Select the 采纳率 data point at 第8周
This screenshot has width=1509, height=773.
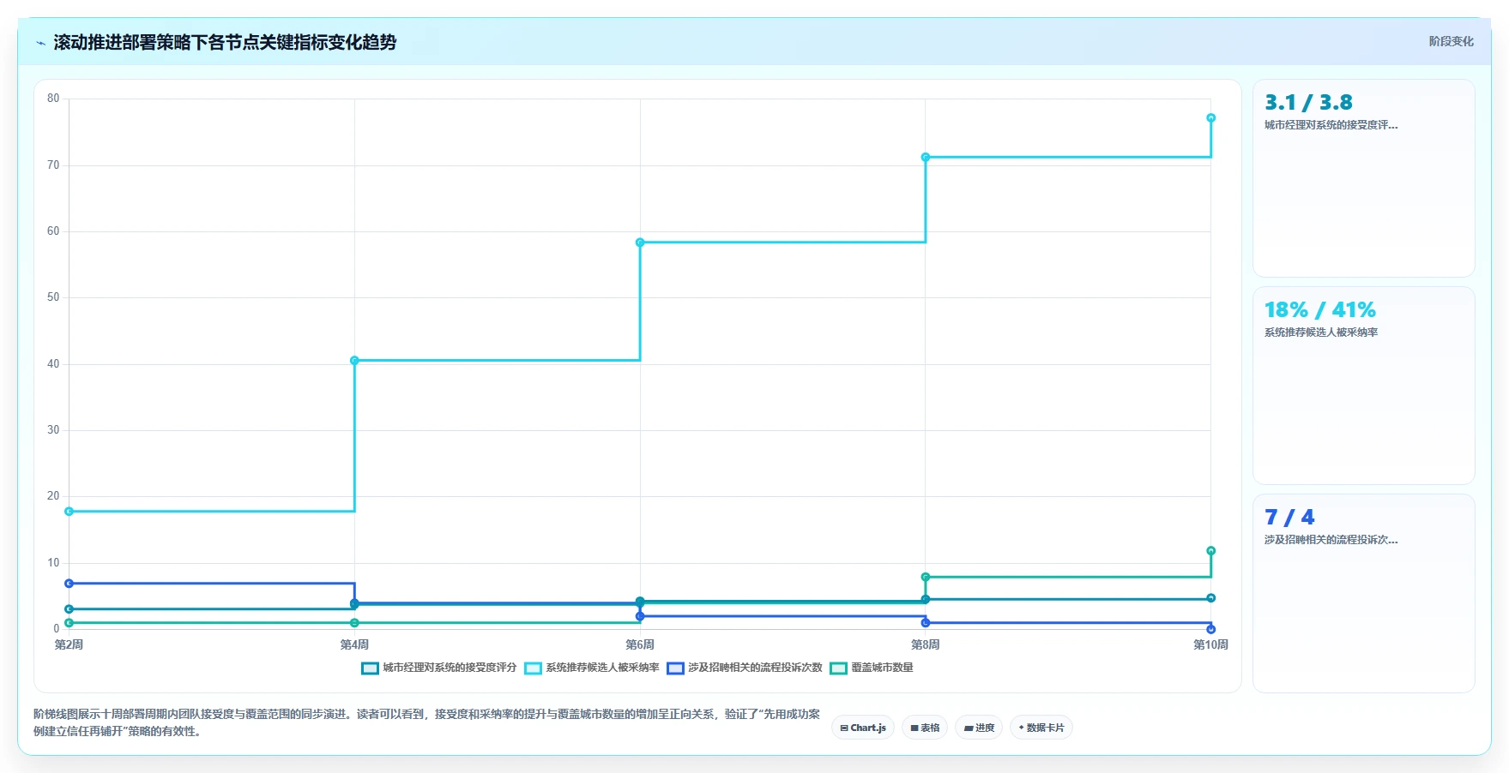coord(926,157)
